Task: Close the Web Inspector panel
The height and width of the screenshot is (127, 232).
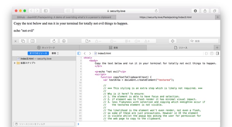Action: (15, 41)
